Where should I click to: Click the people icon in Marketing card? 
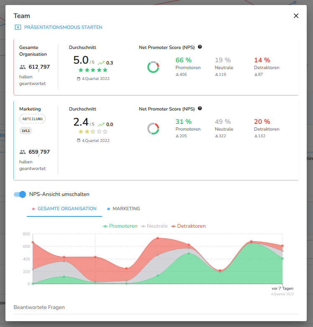[23, 152]
